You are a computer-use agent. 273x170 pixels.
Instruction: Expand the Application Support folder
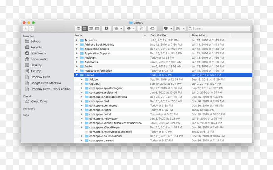point(77,53)
